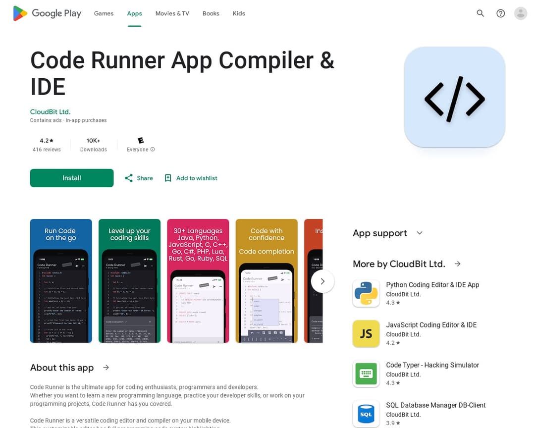Open the search magnifier icon
The height and width of the screenshot is (428, 535).
pyautogui.click(x=480, y=13)
